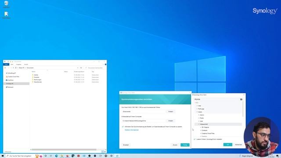The width and height of the screenshot is (281, 158).
Task: Click the folder picker vertical scrollbar
Action: pyautogui.click(x=243, y=109)
